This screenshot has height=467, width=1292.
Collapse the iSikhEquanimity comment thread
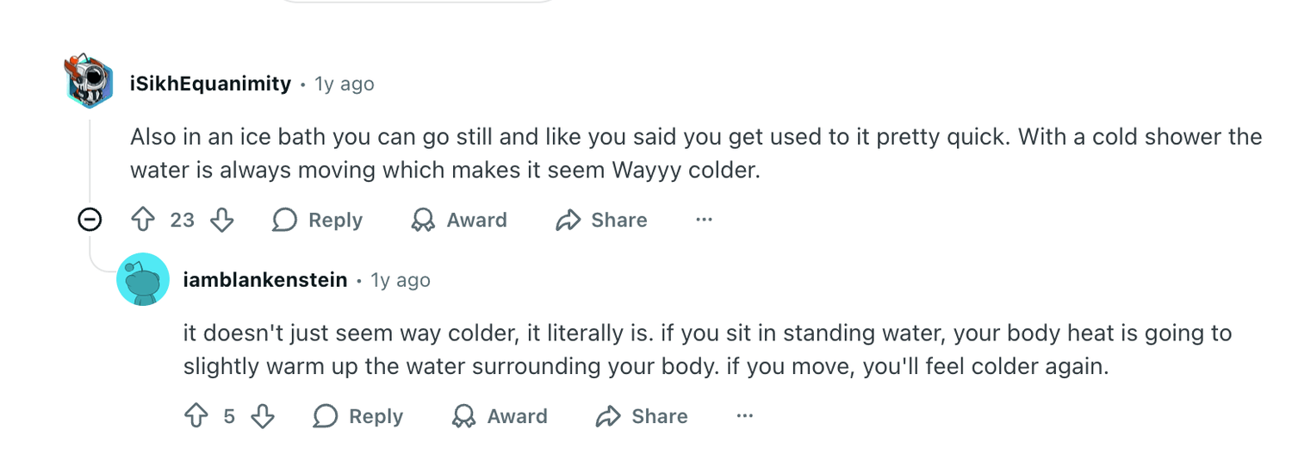coord(90,220)
